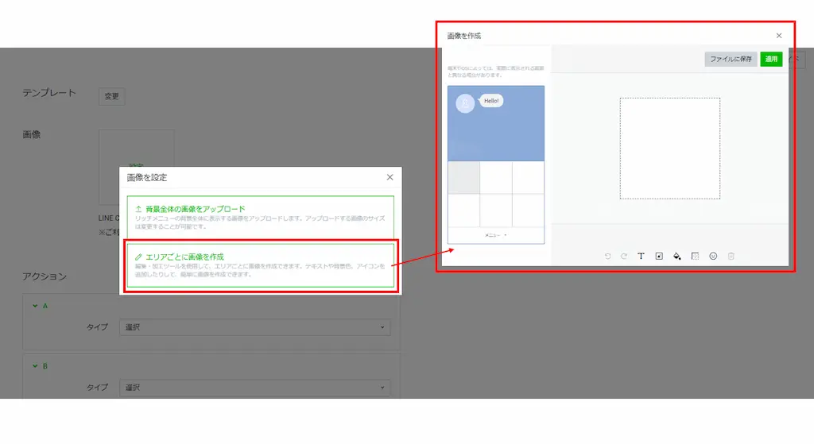This screenshot has height=444, width=814.
Task: Open the タイプ dropdown for action A
Action: 254,327
